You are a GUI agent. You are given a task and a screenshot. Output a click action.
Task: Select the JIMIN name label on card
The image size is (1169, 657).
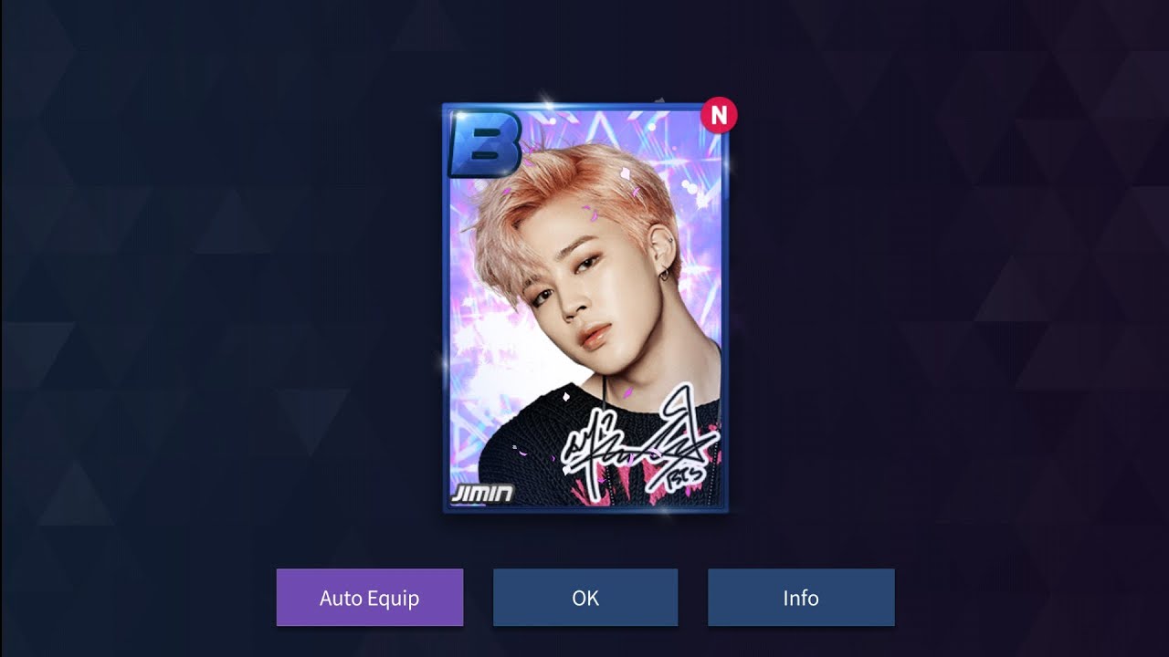click(481, 495)
